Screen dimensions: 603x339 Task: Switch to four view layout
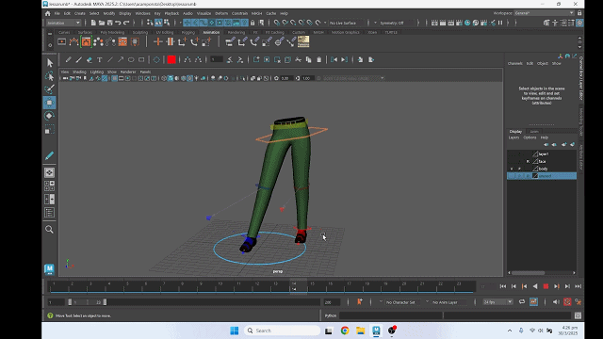(x=49, y=186)
